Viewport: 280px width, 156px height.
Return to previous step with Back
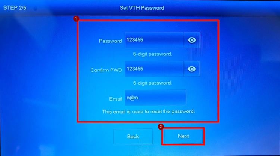point(133,136)
